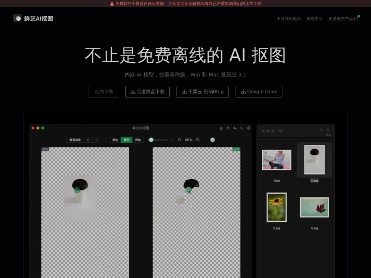Image resolution: width=371 pixels, height=278 pixels.
Task: Open 帮助中心 in the top navigation
Action: click(314, 19)
